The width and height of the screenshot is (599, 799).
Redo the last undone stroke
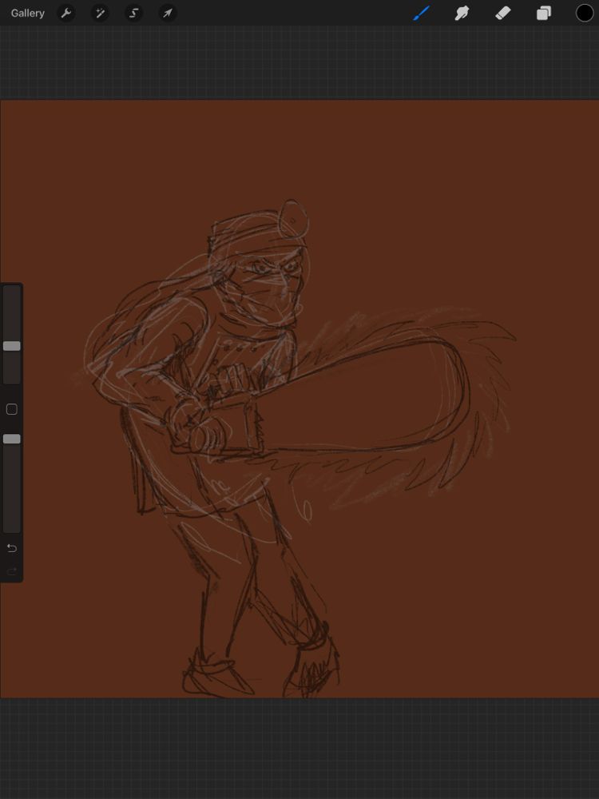(x=12, y=571)
